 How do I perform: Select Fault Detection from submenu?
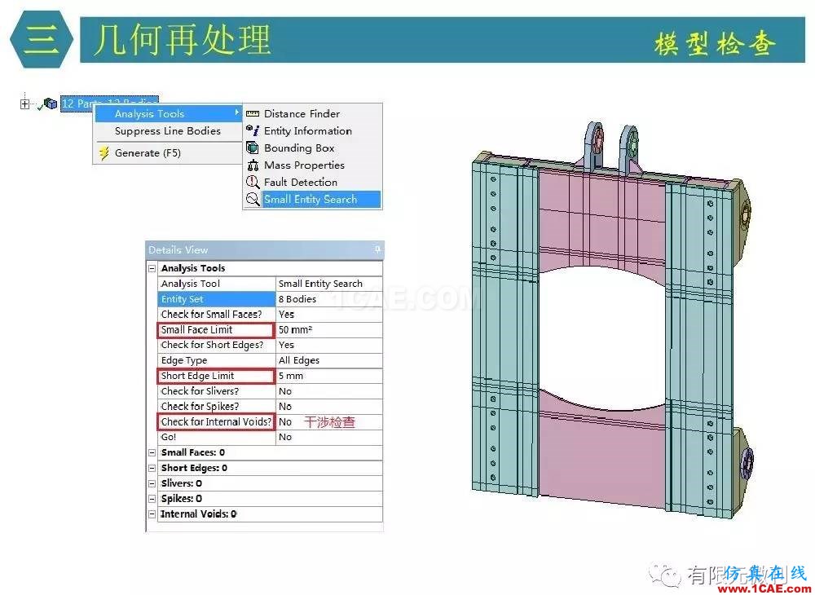313,183
